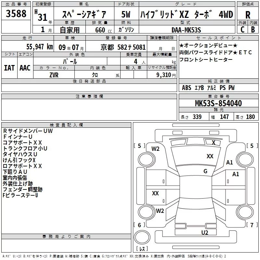Select the equipment line ABS エアB アルミ PS PW
The image size is (260, 260).
(208, 88)
